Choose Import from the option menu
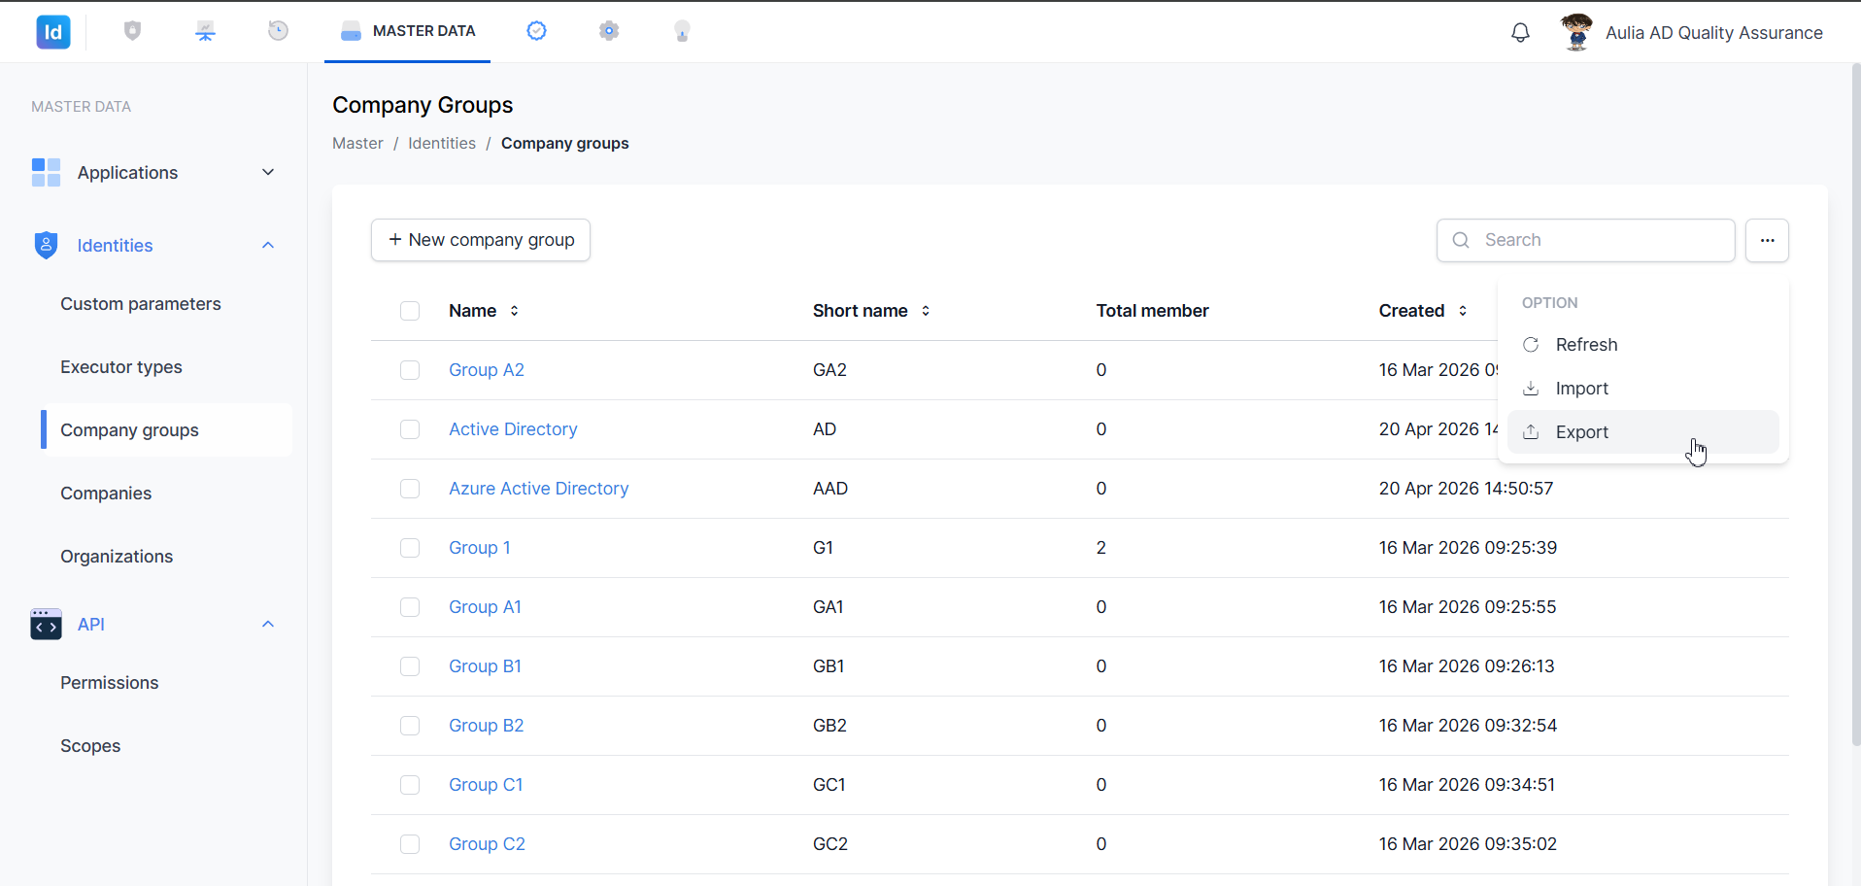The height and width of the screenshot is (886, 1861). click(1643, 389)
